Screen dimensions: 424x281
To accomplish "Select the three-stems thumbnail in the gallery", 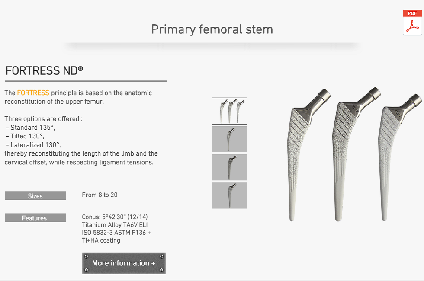I will pyautogui.click(x=229, y=111).
